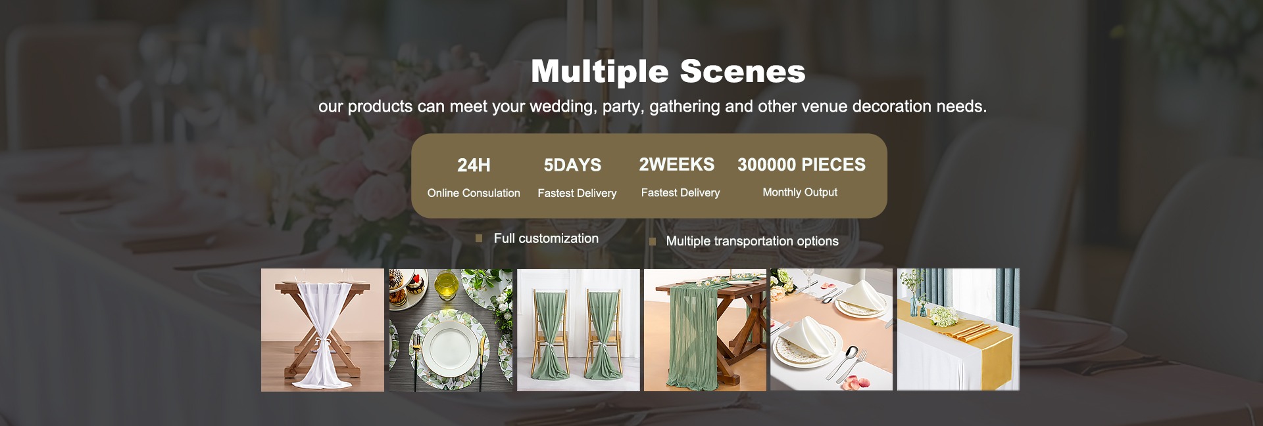Click the 24H number
This screenshot has height=426, width=1263.
coord(474,165)
